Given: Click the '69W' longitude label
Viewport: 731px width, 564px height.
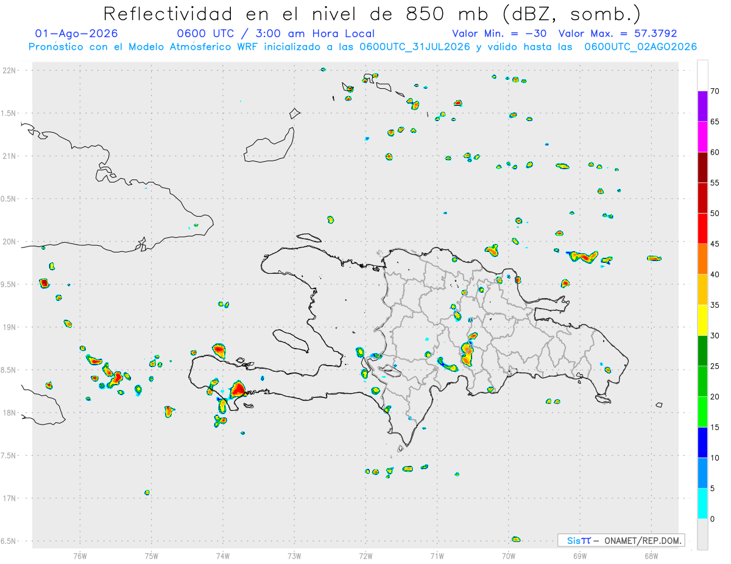Looking at the screenshot, I should coord(580,555).
